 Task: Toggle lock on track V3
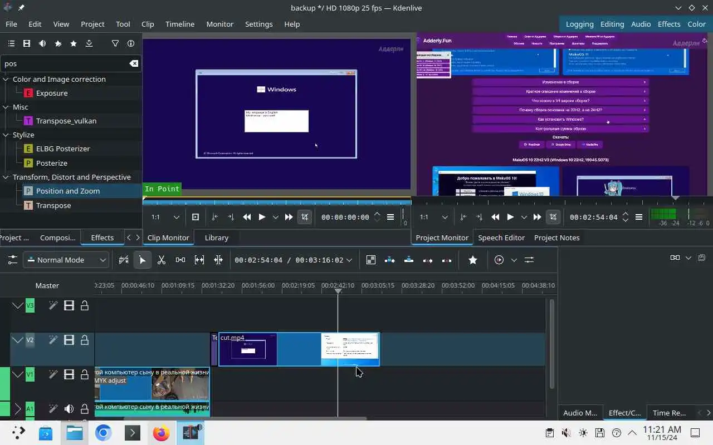coord(85,305)
